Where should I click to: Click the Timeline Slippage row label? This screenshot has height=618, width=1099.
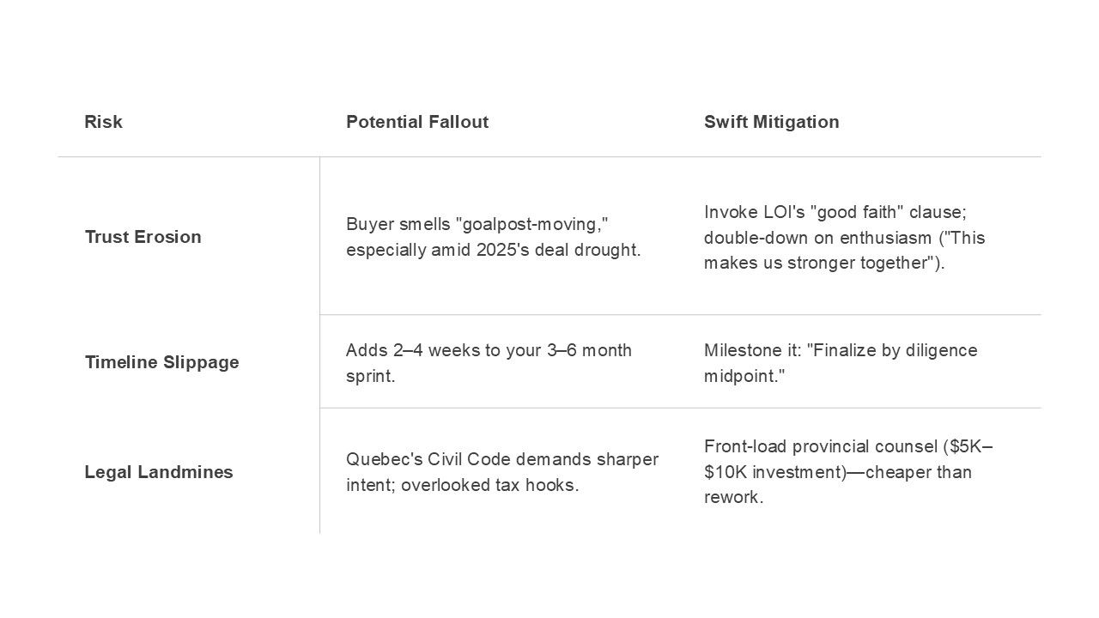tap(161, 362)
